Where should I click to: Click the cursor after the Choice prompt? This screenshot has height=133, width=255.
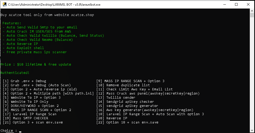20,131
